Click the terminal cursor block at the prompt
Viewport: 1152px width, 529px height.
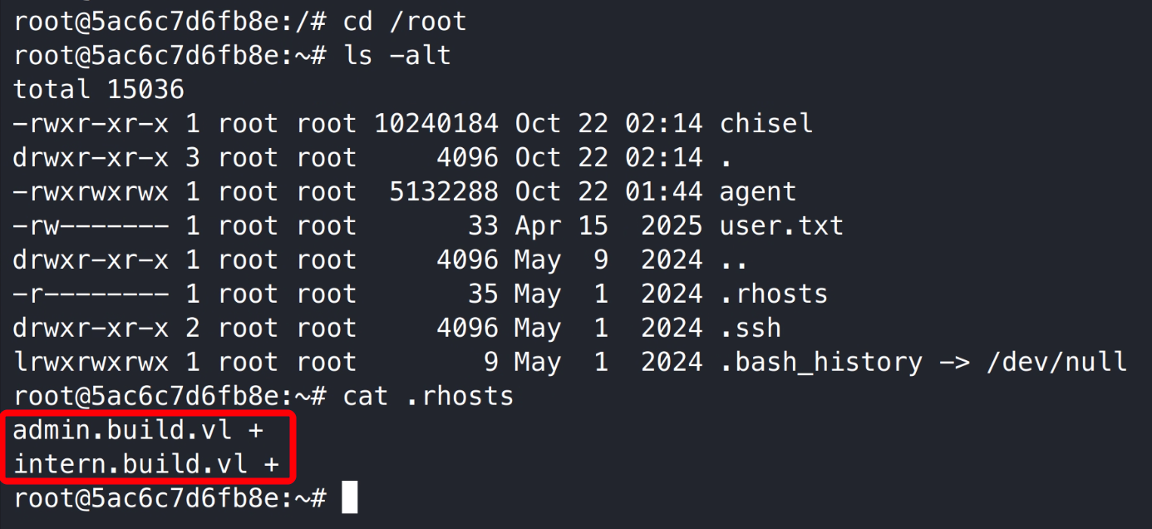click(x=350, y=498)
